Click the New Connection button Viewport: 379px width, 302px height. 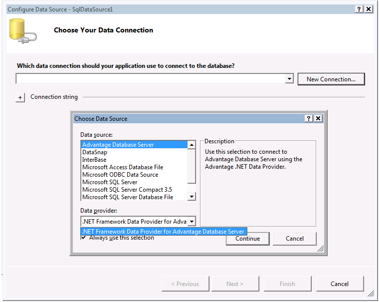click(x=331, y=79)
